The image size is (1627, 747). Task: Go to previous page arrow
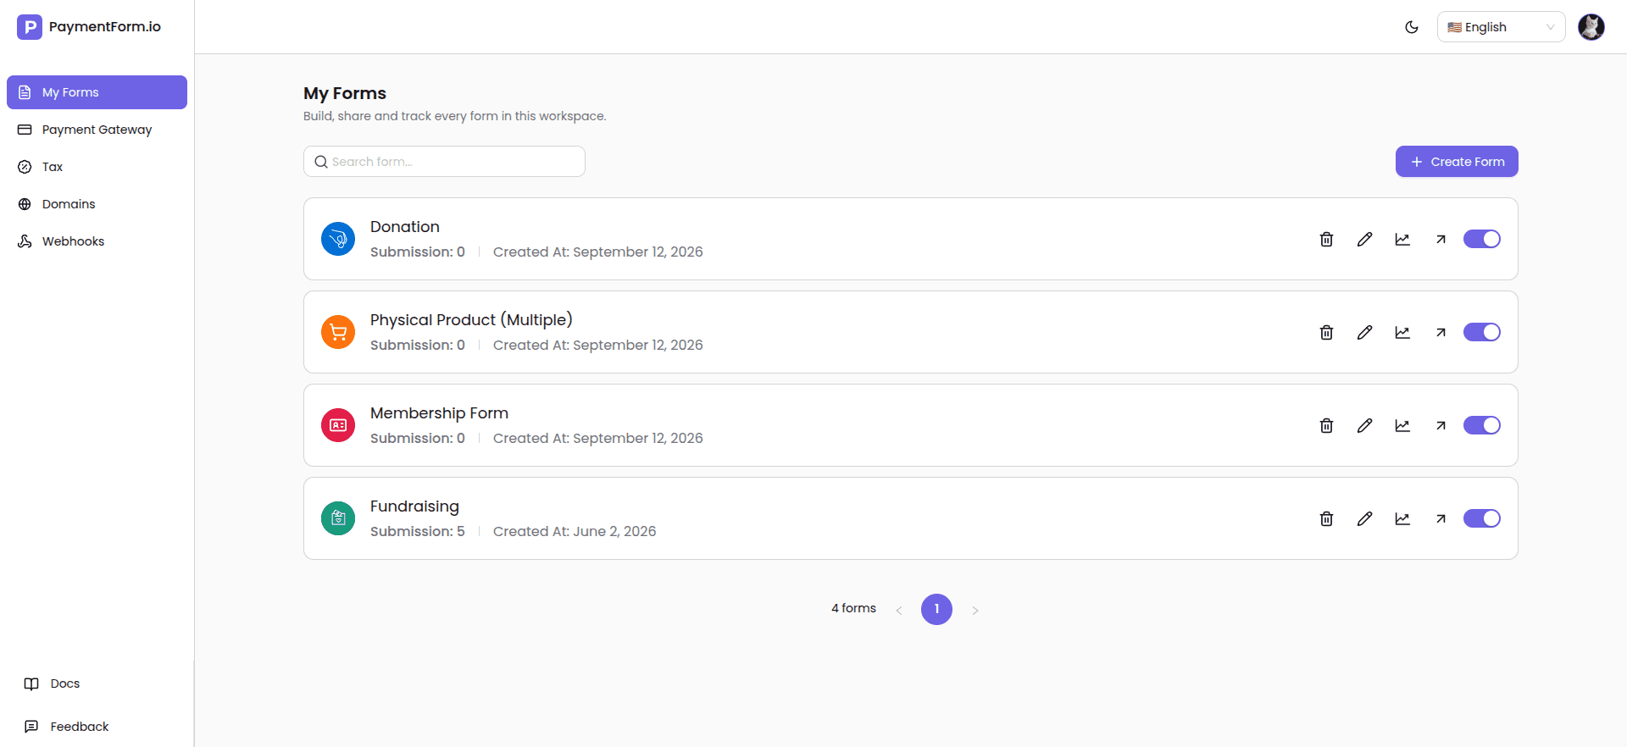899,610
